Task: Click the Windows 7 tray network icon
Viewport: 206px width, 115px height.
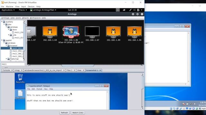Action: (x=191, y=104)
